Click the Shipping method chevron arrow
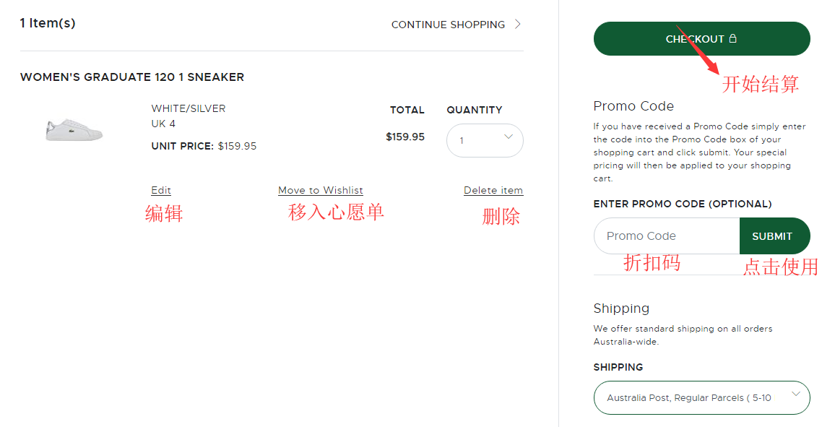The width and height of the screenshot is (835, 427). point(796,394)
